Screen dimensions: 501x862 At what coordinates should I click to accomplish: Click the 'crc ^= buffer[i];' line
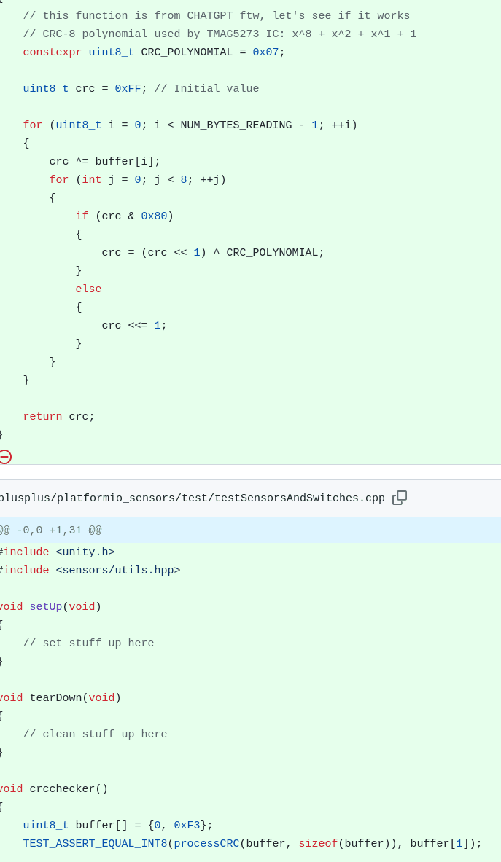pos(104,162)
